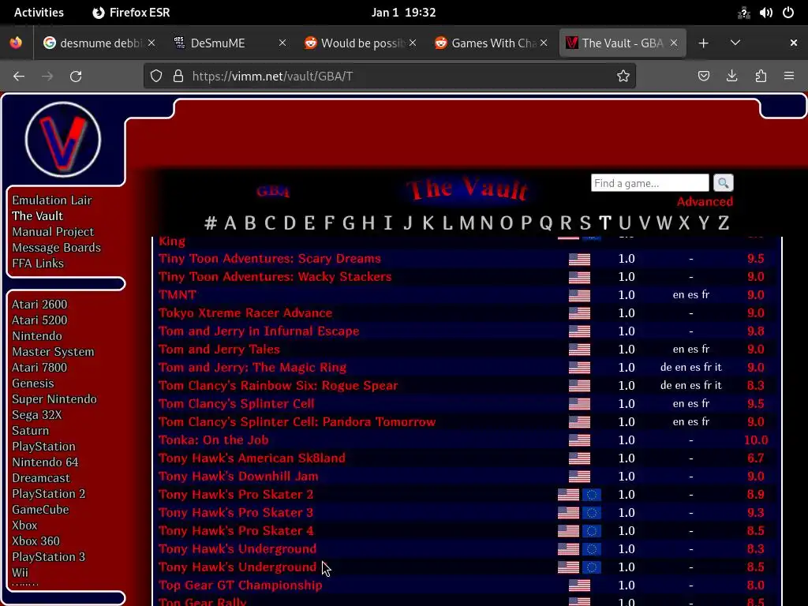Open the Firefox hamburger menu

789,77
